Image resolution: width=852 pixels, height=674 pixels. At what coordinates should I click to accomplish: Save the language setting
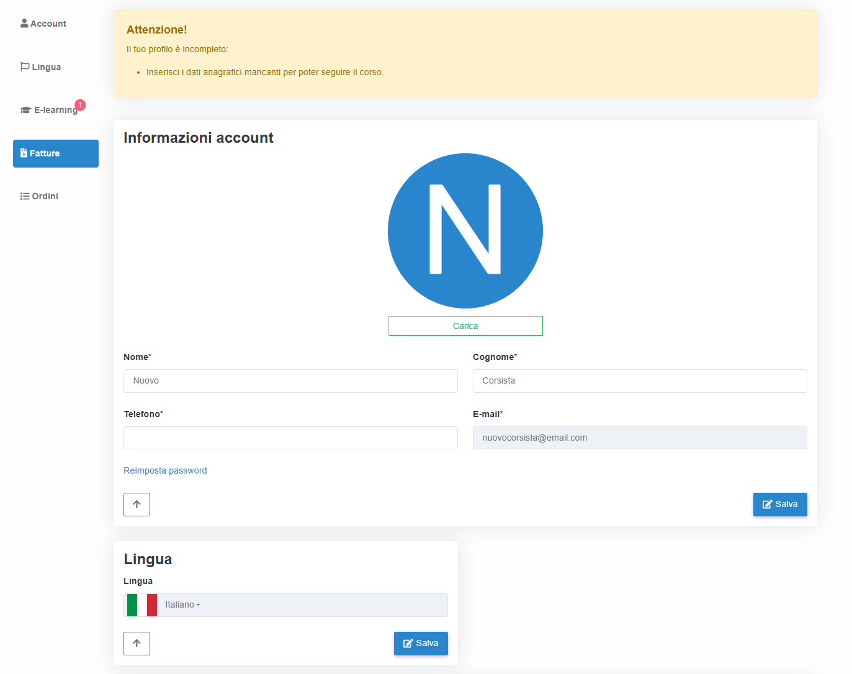[x=420, y=644]
